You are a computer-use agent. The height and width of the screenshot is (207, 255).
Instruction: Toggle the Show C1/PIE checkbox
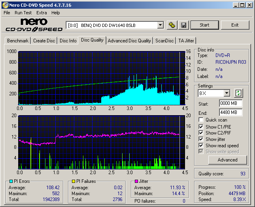click(x=201, y=127)
